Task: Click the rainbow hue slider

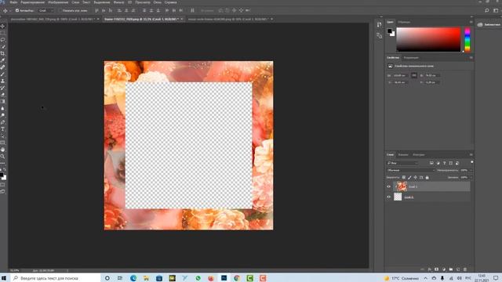Action: [x=467, y=39]
